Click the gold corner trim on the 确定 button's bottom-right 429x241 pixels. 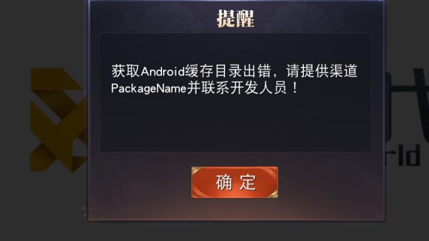click(x=273, y=194)
